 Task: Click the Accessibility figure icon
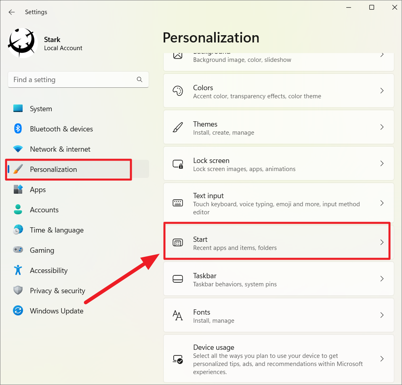pos(18,270)
